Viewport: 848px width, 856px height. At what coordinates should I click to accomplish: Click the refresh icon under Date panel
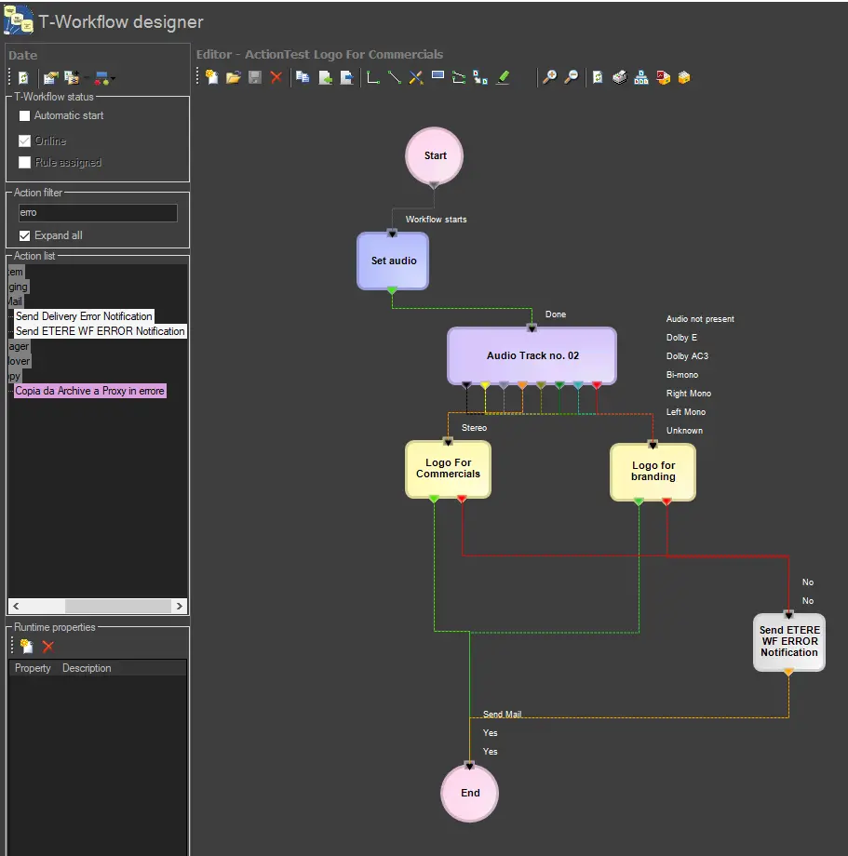point(23,78)
